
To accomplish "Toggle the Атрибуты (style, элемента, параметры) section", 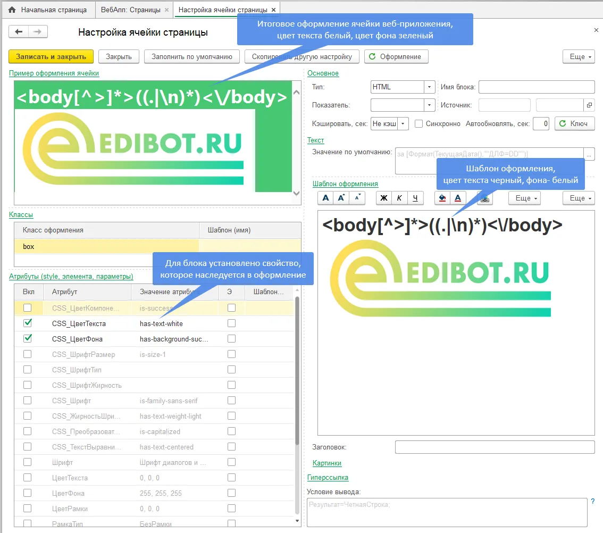I will [71, 276].
